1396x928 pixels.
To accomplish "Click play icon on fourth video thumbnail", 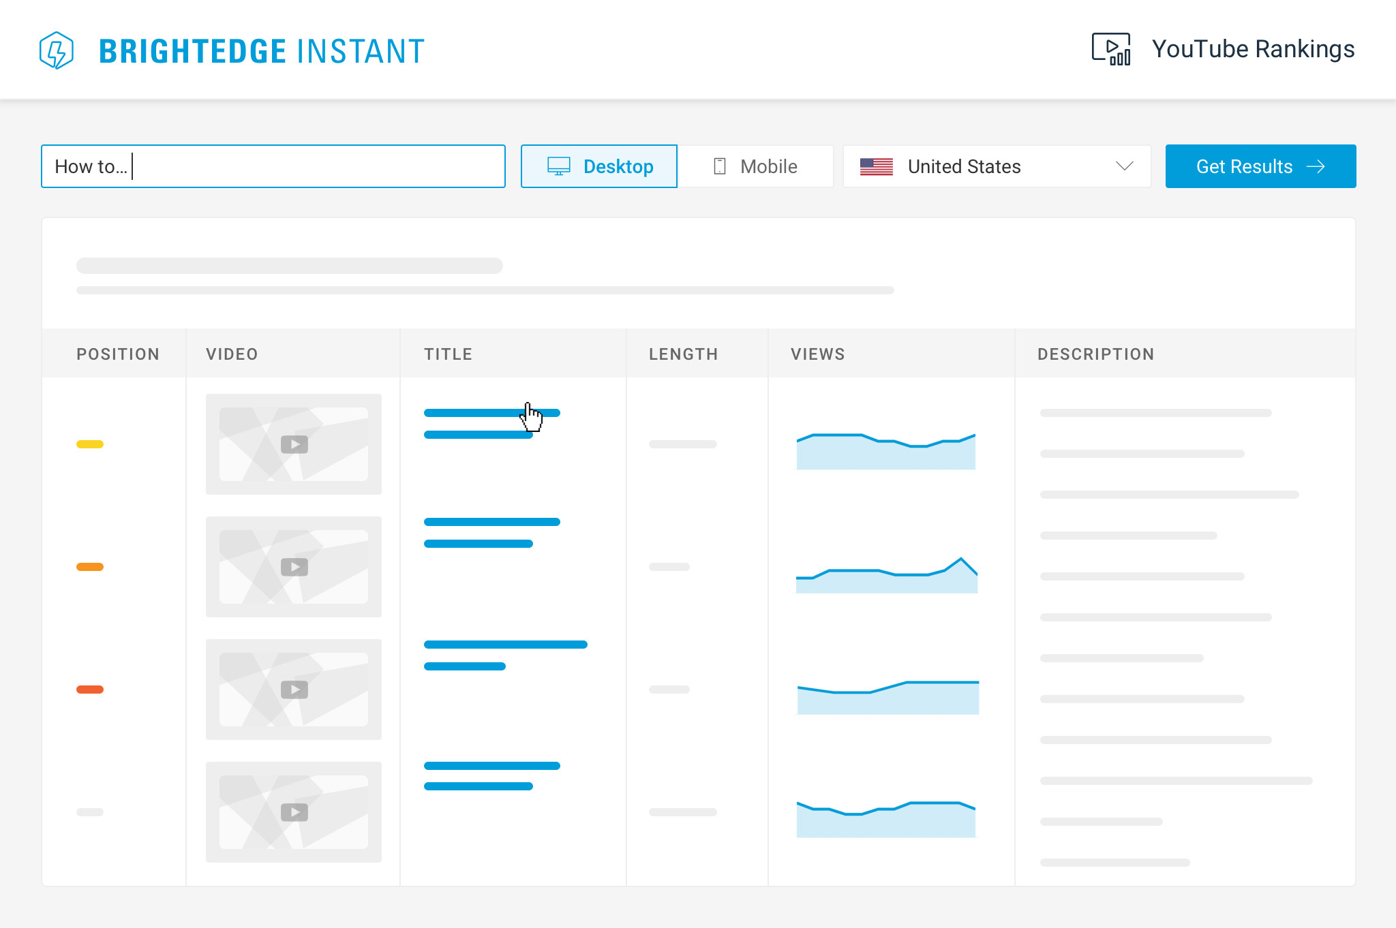I will [x=294, y=812].
